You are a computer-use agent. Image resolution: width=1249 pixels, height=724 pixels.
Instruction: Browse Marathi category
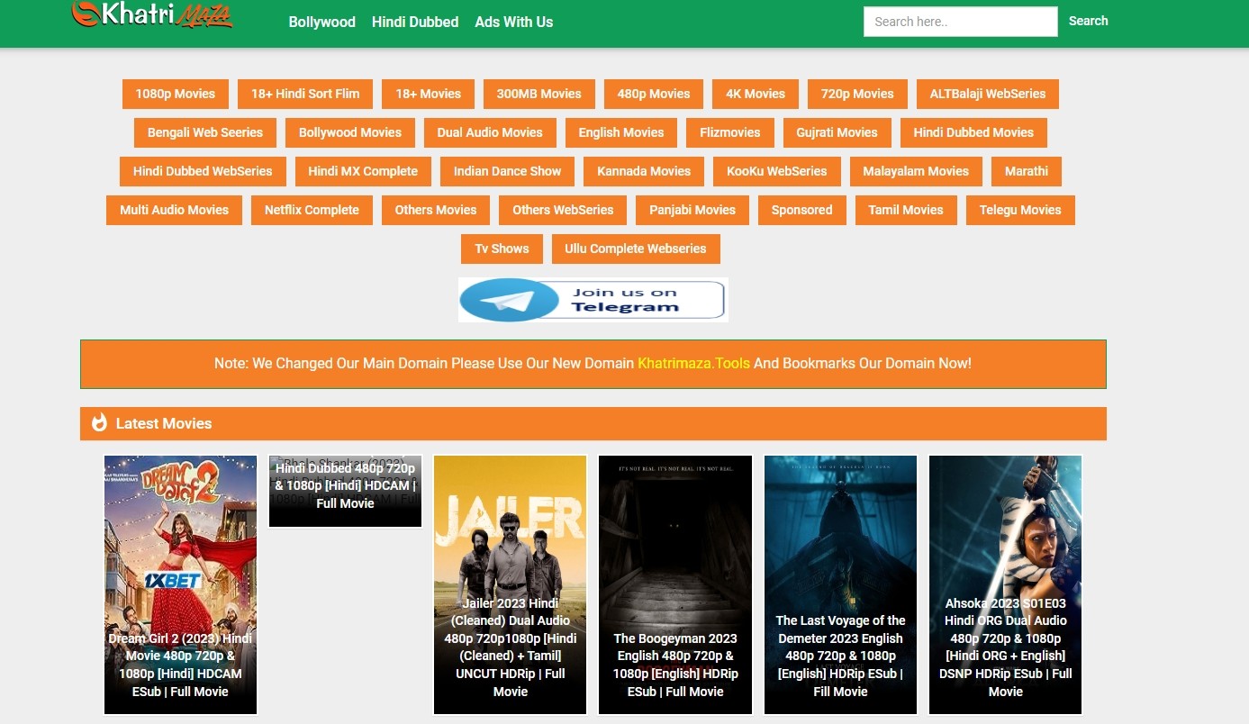pos(1027,171)
